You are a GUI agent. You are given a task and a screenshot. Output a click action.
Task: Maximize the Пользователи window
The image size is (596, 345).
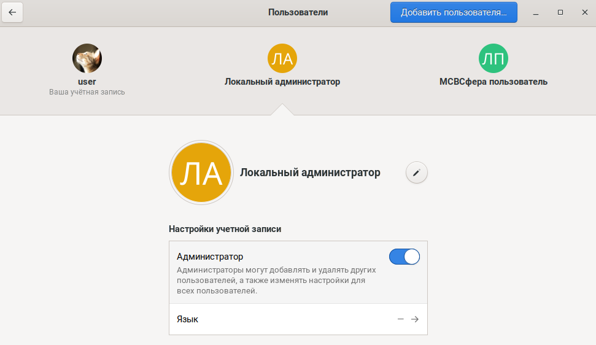560,12
